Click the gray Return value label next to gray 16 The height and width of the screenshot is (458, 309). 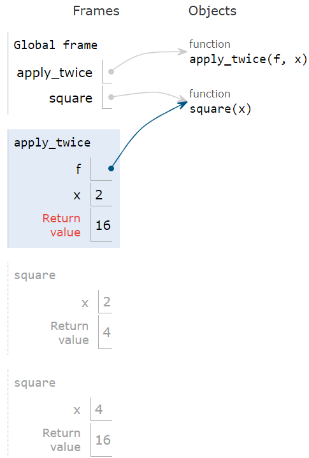(61, 440)
